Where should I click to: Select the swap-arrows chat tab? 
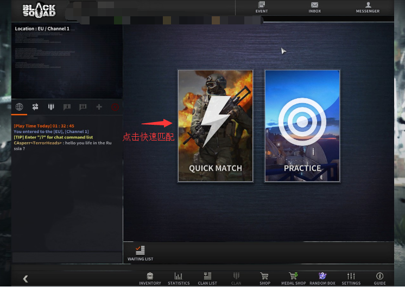(x=35, y=106)
